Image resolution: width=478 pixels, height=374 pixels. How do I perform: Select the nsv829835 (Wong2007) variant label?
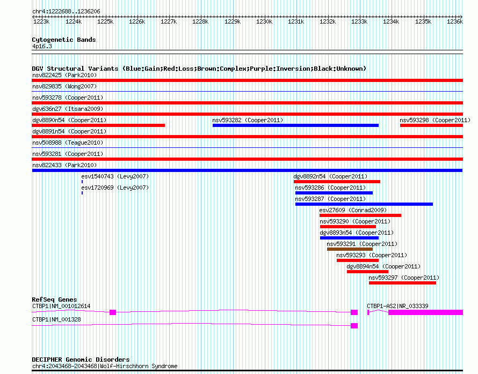(64, 86)
